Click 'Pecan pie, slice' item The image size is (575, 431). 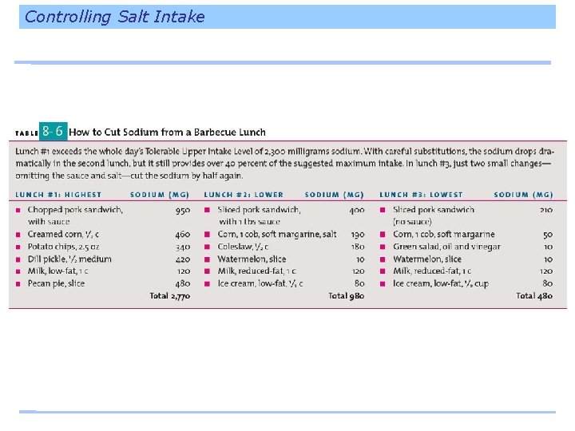click(56, 283)
